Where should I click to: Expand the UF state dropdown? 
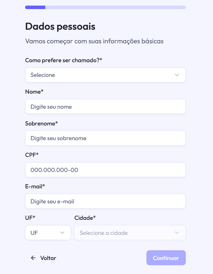48,233
